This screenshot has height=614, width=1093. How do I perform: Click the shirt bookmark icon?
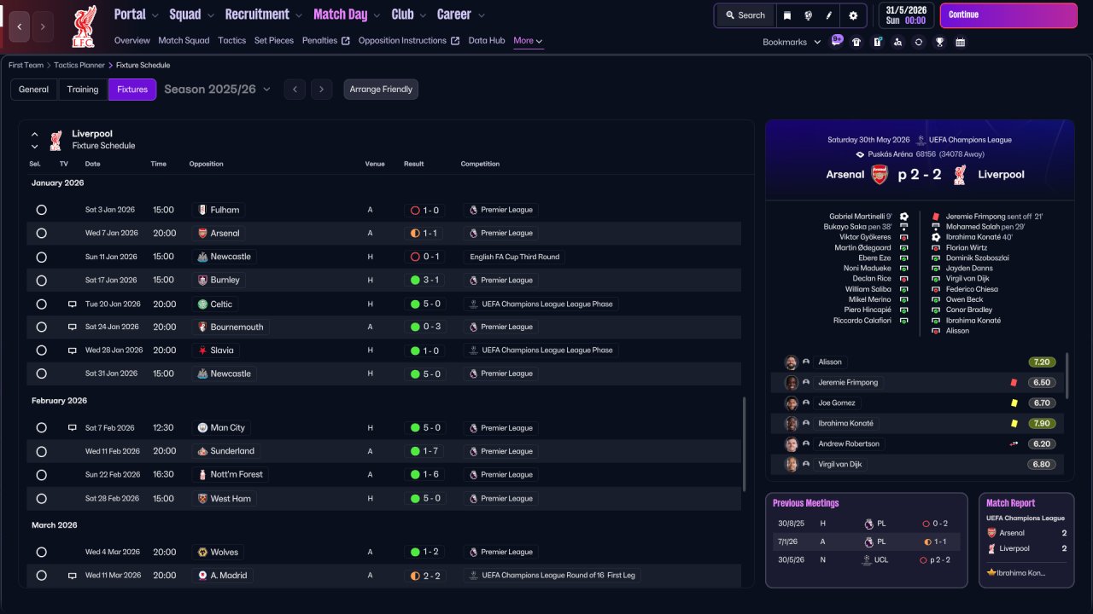pos(856,42)
